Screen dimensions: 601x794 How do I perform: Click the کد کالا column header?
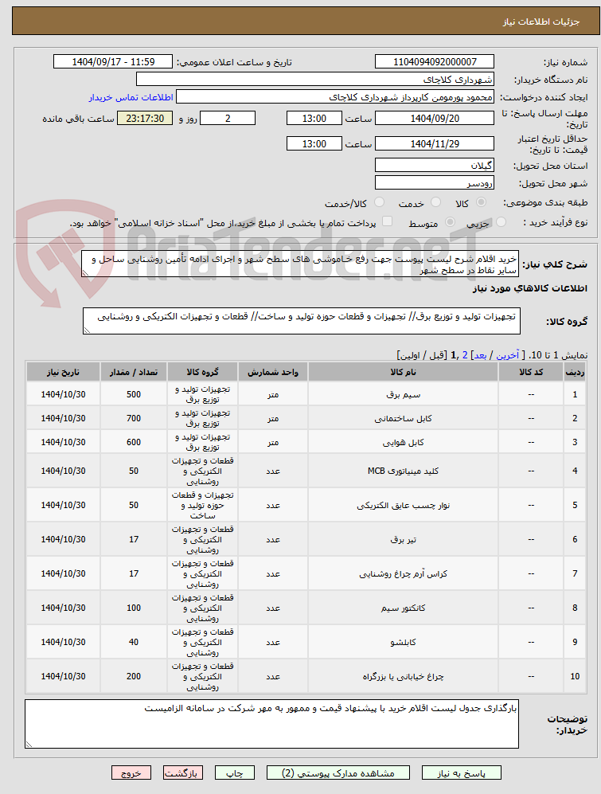[x=531, y=372]
